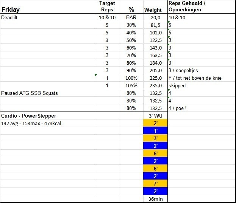Select the blue 1' interval cell
This screenshot has height=203, width=236.
click(x=155, y=130)
